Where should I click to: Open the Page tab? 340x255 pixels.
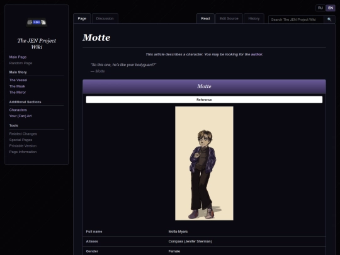(x=82, y=18)
